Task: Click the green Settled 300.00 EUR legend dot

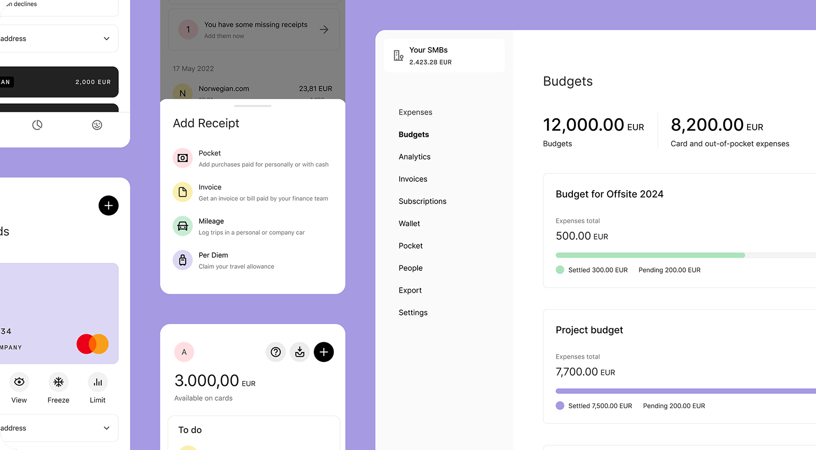Action: coord(560,270)
